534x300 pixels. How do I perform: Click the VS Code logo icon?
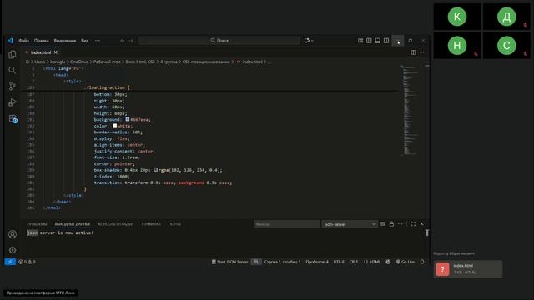coord(11,41)
